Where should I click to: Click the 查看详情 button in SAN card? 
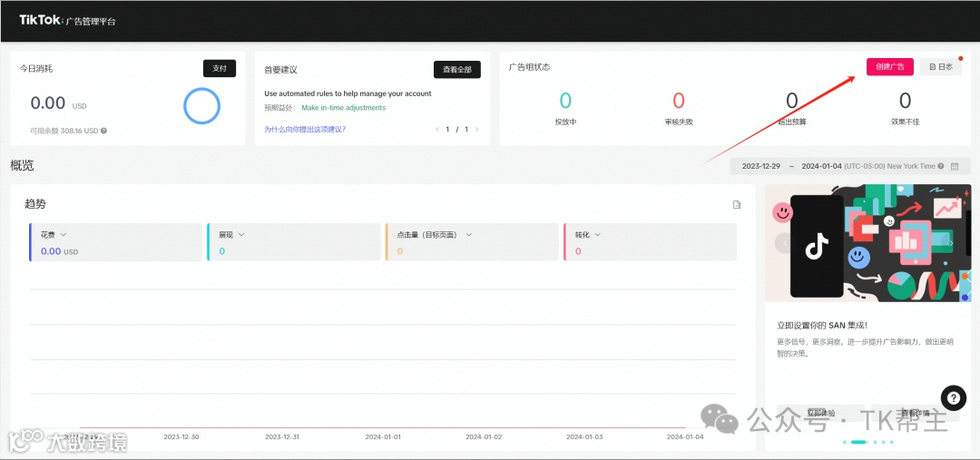(915, 413)
